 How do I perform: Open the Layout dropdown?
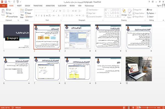(29, 10)
